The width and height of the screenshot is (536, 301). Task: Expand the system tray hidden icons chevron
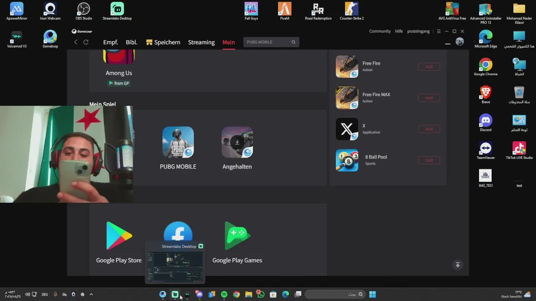[x=91, y=294]
